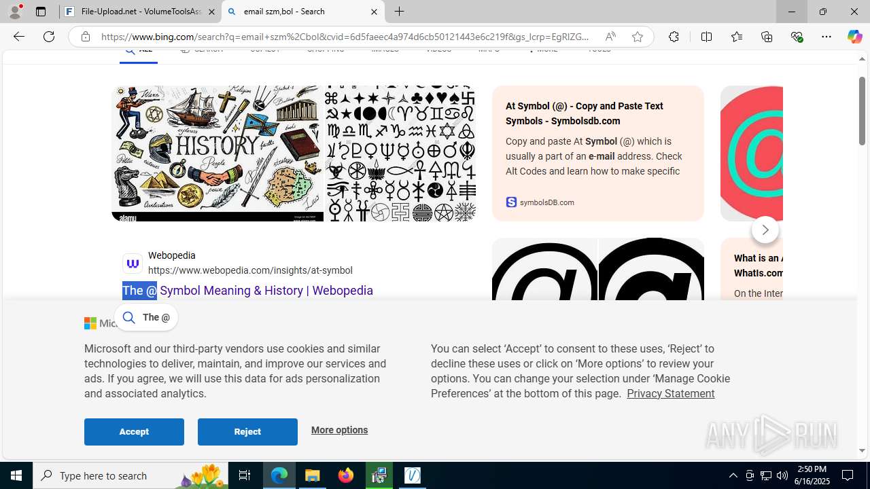This screenshot has width=870, height=489.
Task: Open At Symbol Symbolsdb.com card title
Action: click(x=585, y=113)
